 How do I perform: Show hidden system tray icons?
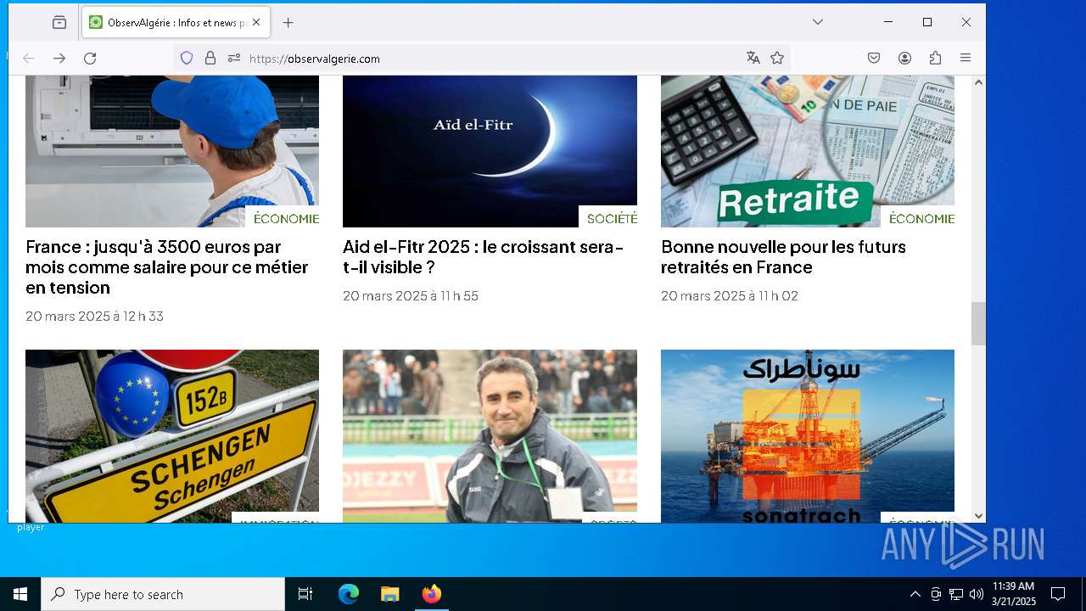pyautogui.click(x=915, y=594)
